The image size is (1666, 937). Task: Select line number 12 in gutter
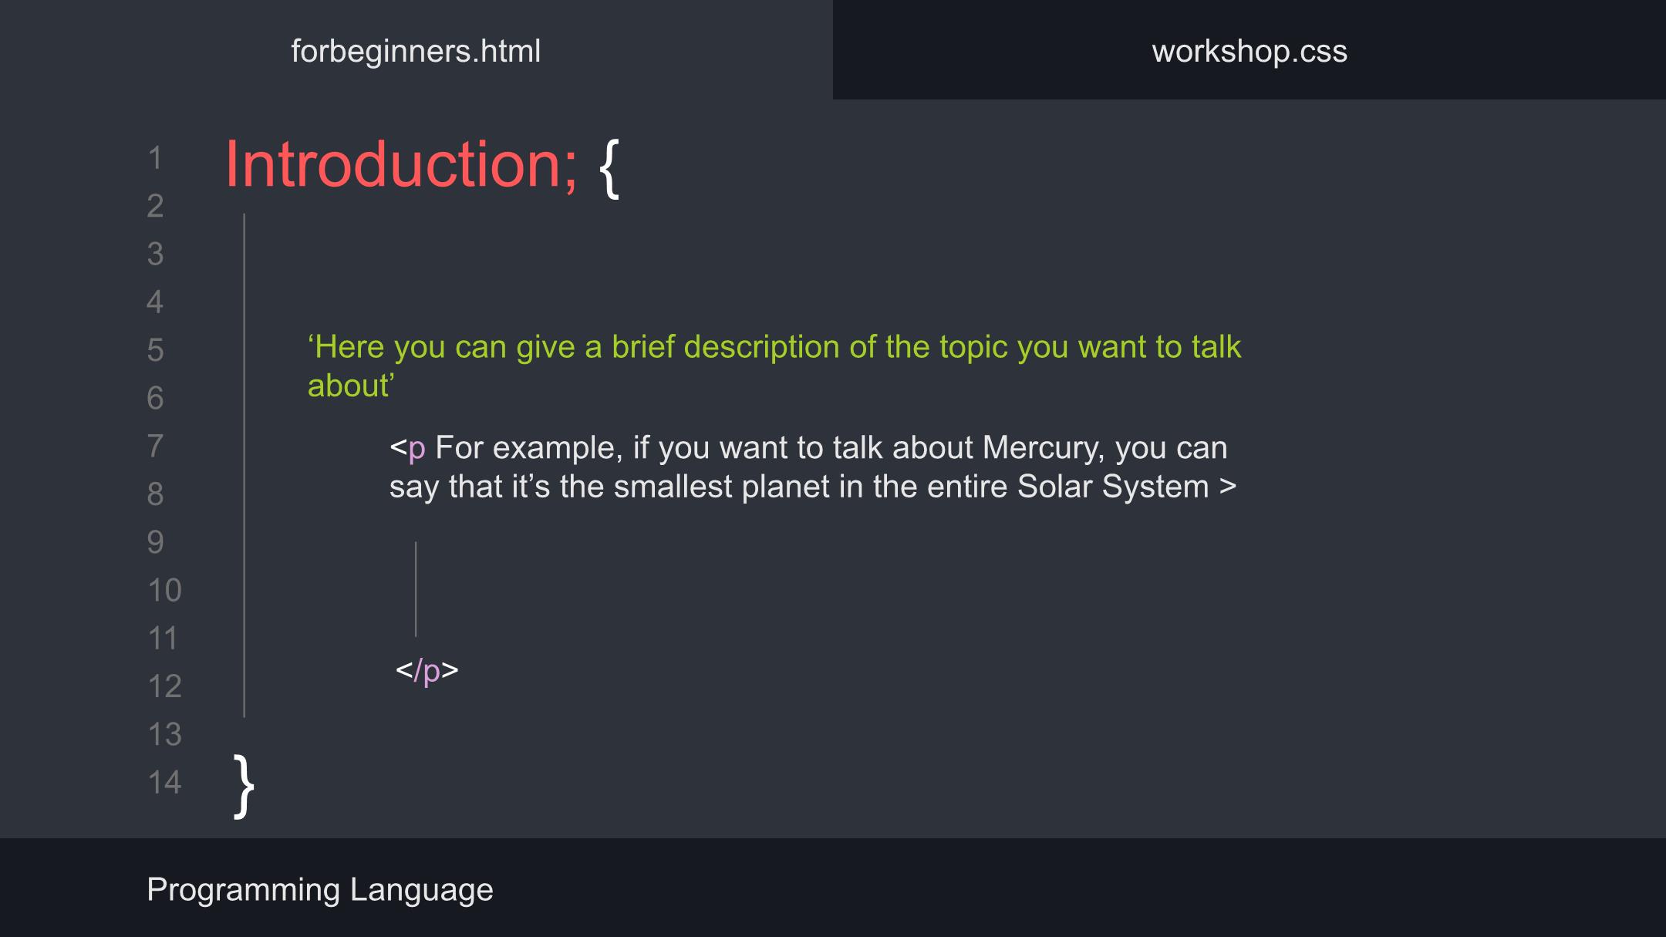click(164, 686)
